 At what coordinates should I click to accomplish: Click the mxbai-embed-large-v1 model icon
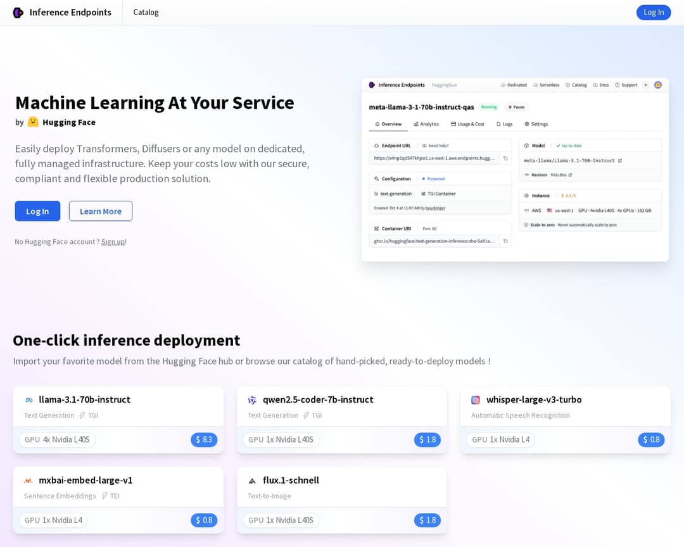pos(28,481)
